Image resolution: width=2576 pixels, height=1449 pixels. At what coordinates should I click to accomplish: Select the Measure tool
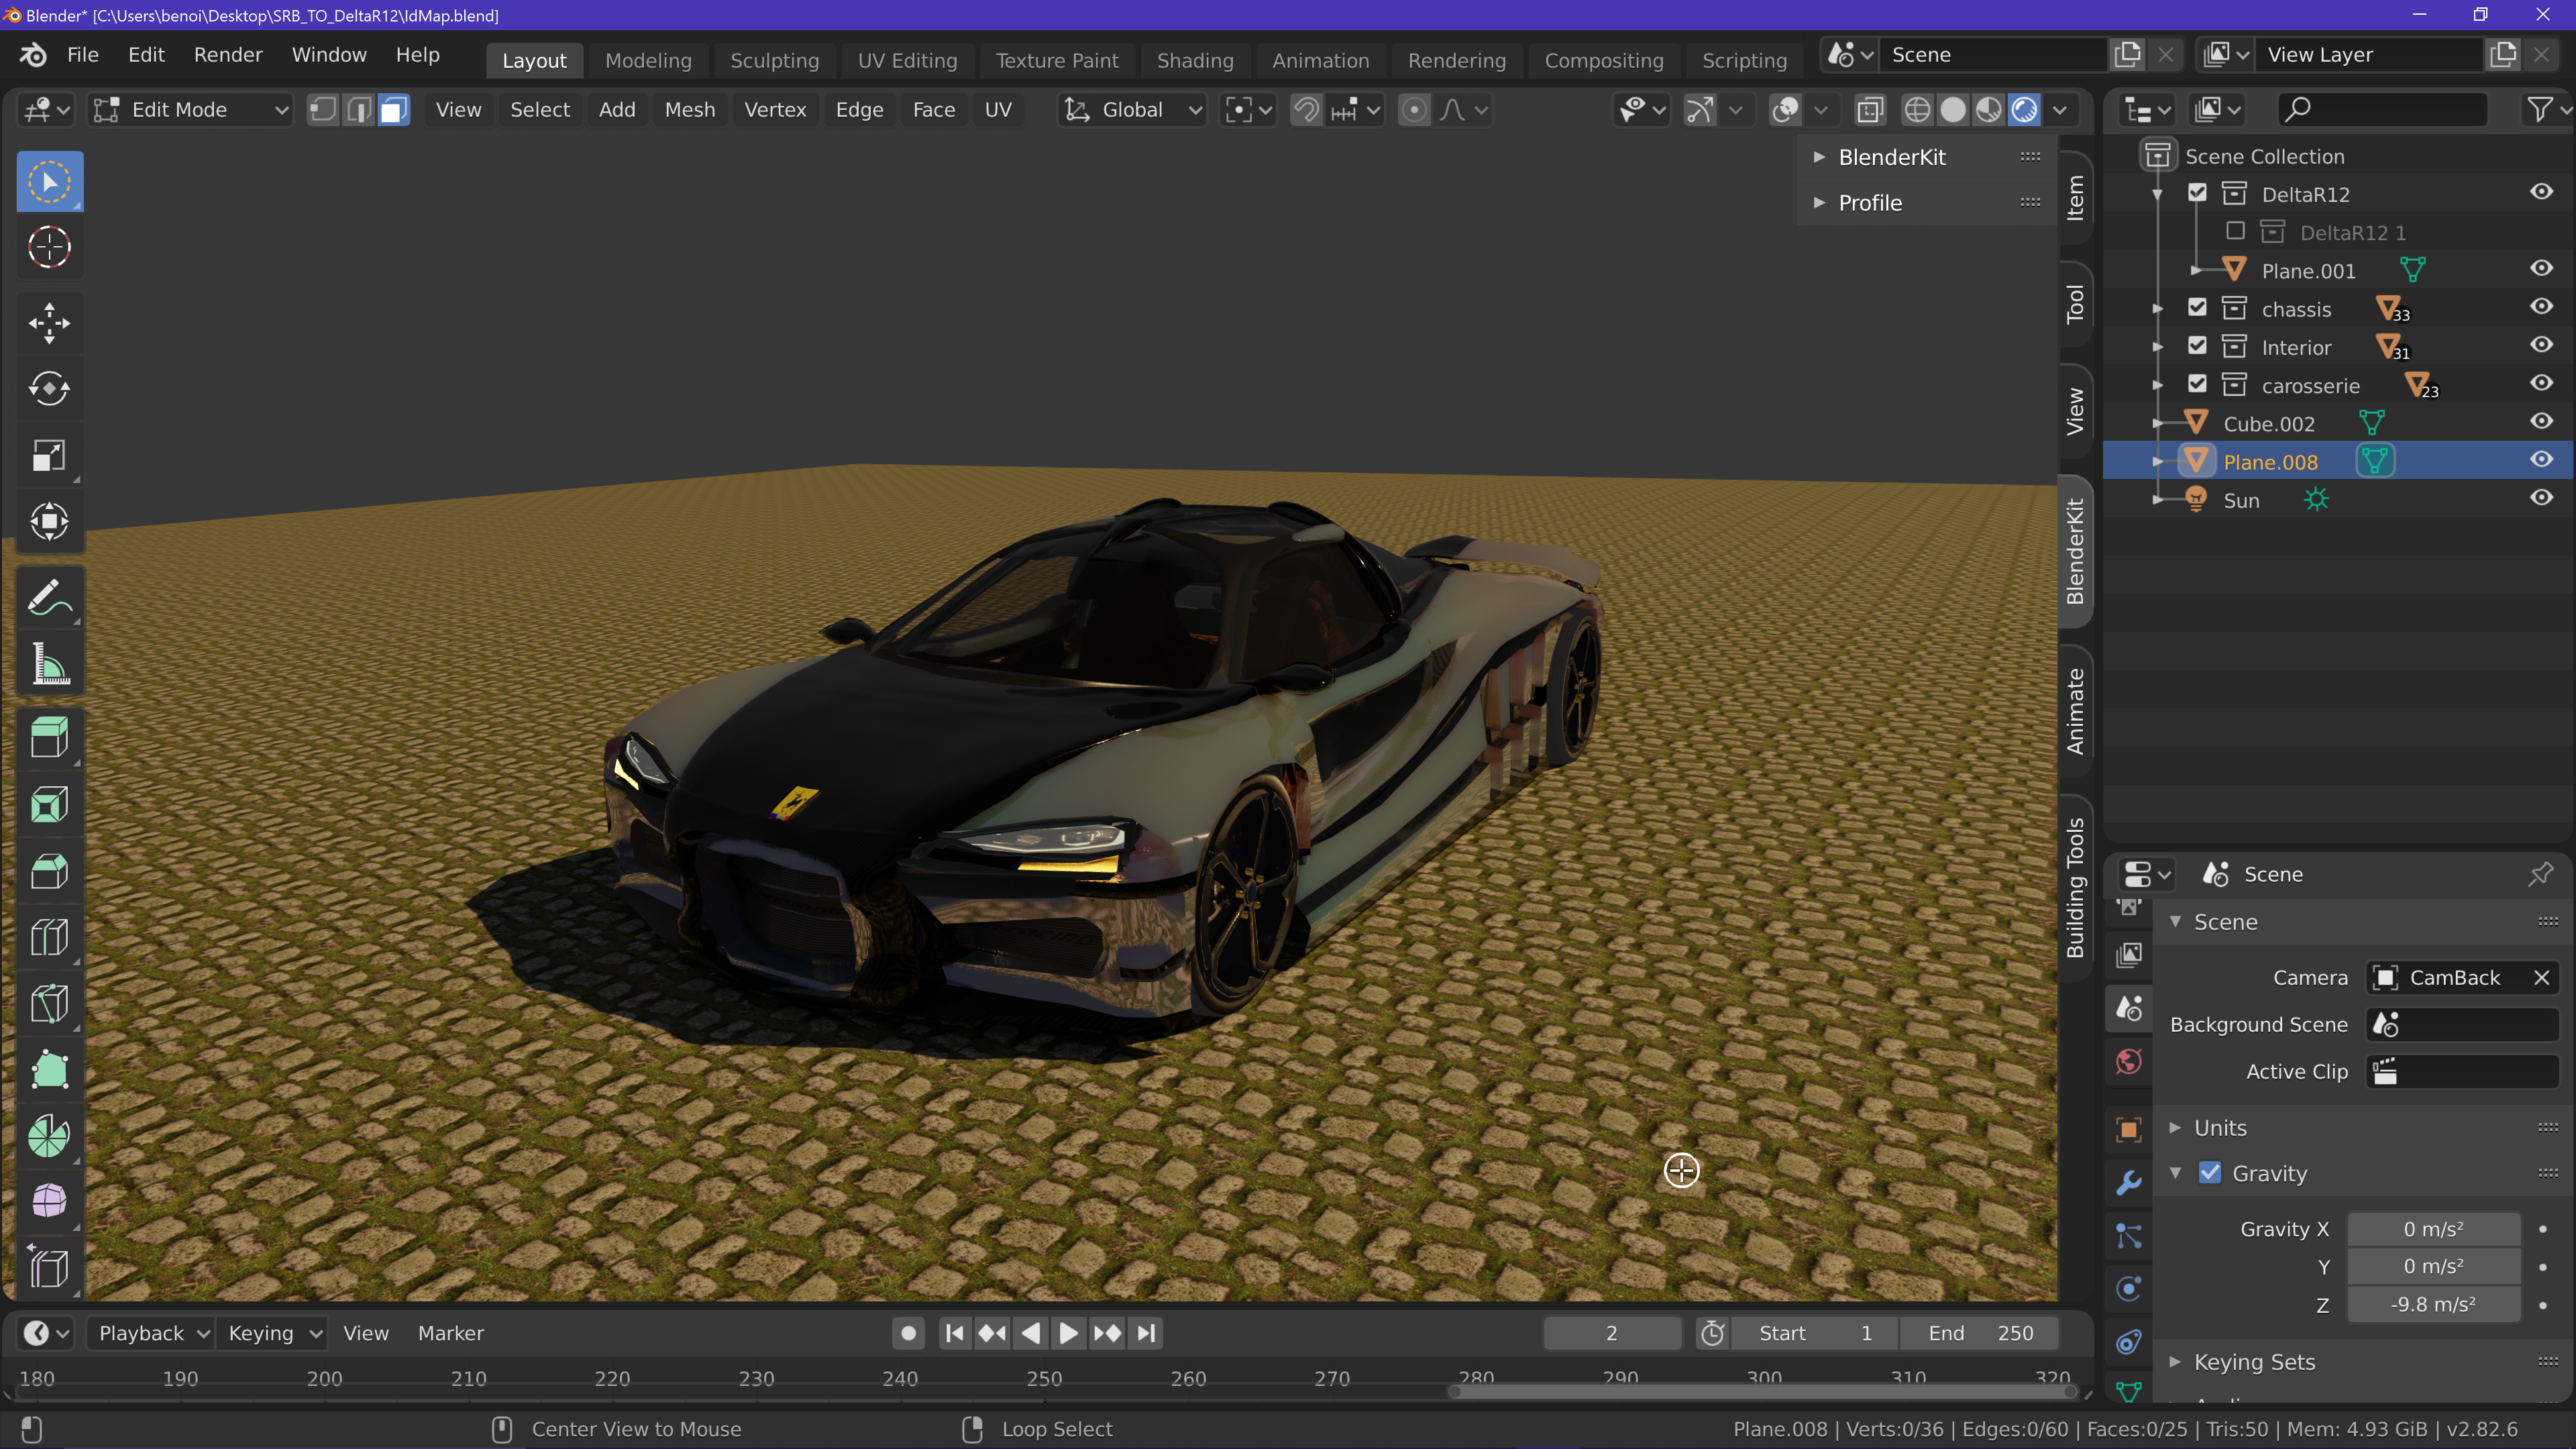pos(49,664)
